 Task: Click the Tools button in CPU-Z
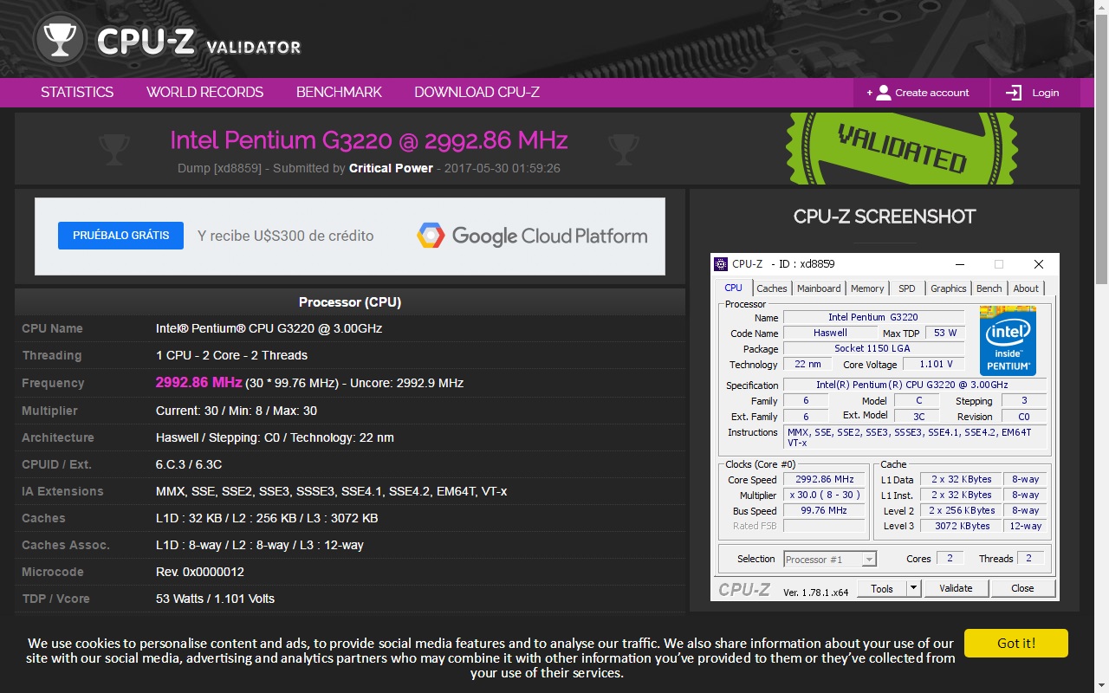[882, 588]
